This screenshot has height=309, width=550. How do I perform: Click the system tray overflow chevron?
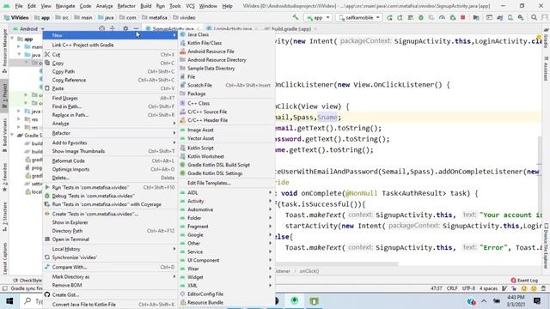(484, 301)
